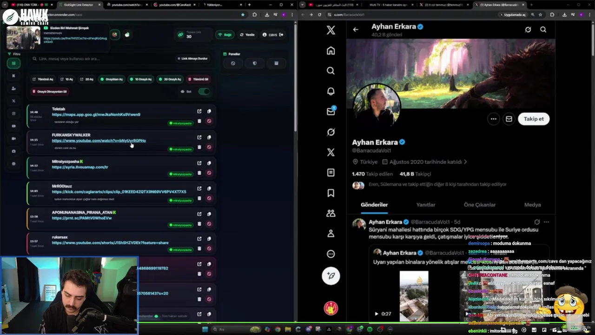
Task: Click Onaylı Olmayanları Sil button
Action: click(50, 92)
